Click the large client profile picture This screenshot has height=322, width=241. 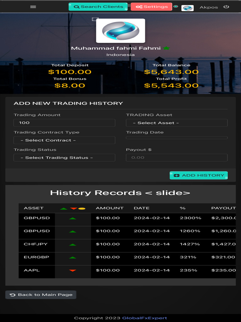pyautogui.click(x=120, y=31)
